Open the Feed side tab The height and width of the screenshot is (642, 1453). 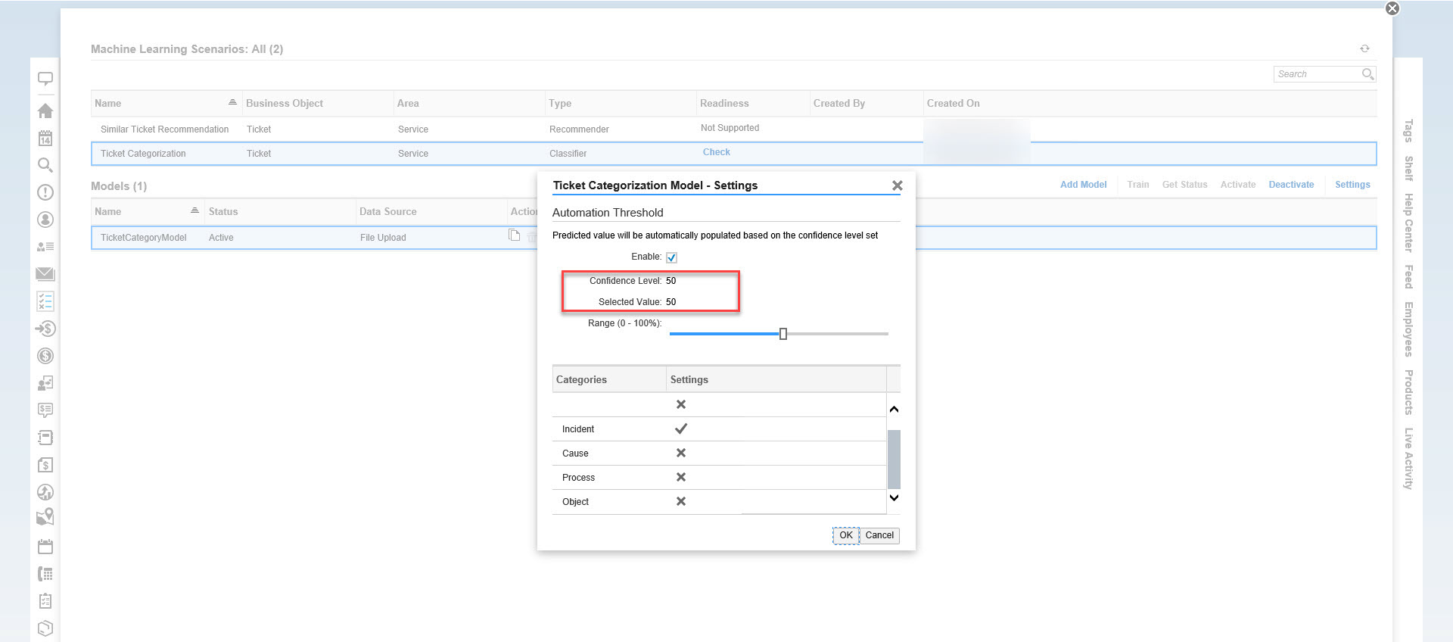click(x=1408, y=276)
